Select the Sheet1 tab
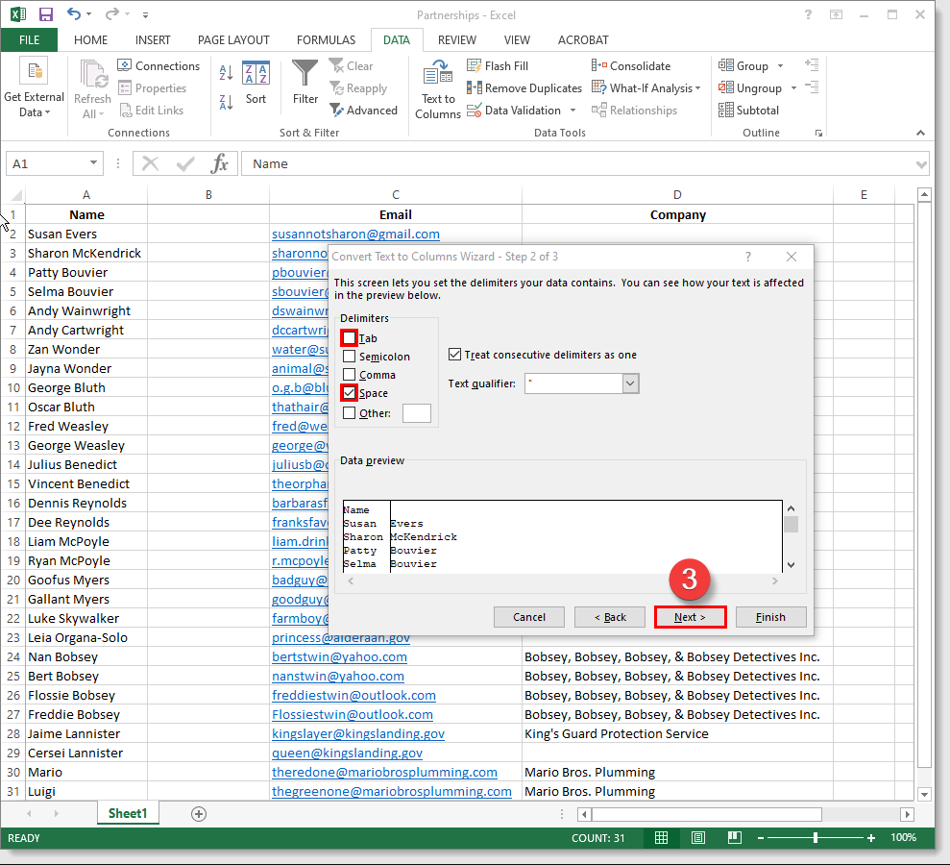The height and width of the screenshot is (865, 950). [x=128, y=813]
